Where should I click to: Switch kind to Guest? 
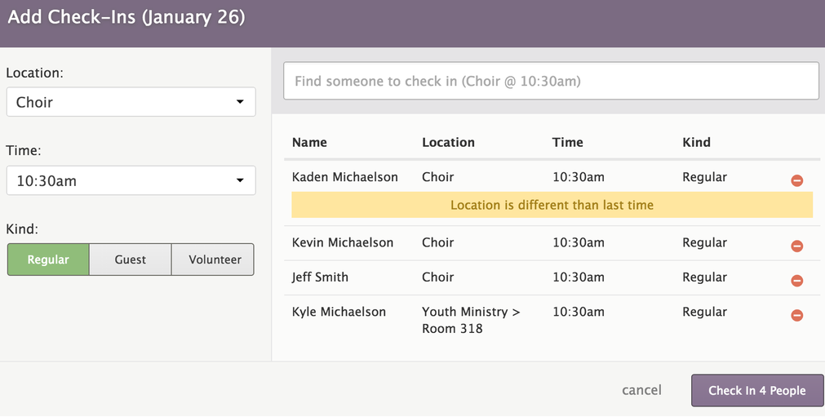[130, 260]
